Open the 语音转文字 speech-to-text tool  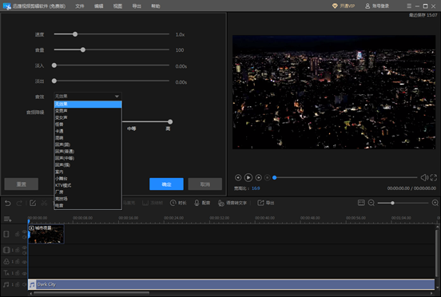[232, 203]
